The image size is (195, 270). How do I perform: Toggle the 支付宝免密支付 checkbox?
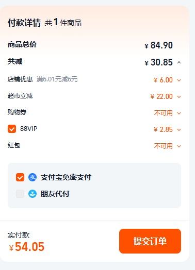[20, 177]
